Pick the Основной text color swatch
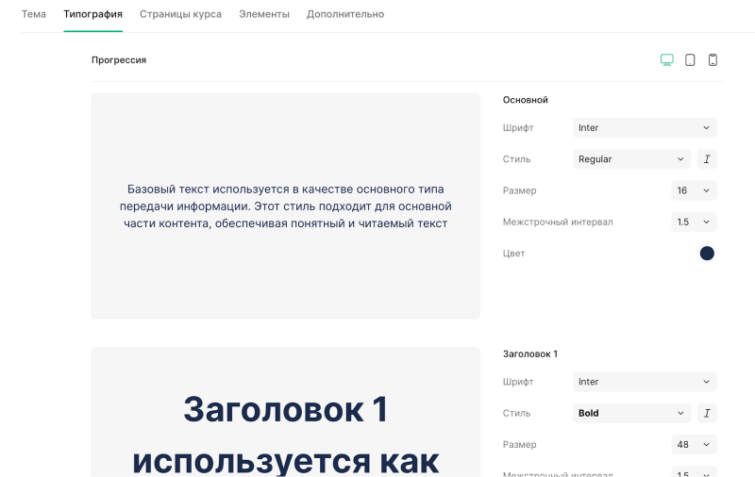The height and width of the screenshot is (477, 755). [707, 254]
